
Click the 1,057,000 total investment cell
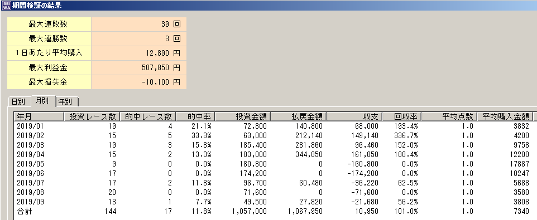(249, 212)
